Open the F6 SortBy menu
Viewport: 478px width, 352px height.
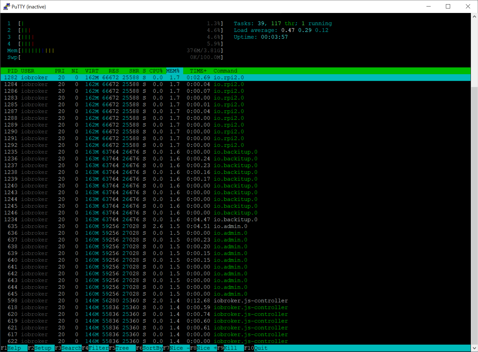(x=149, y=348)
